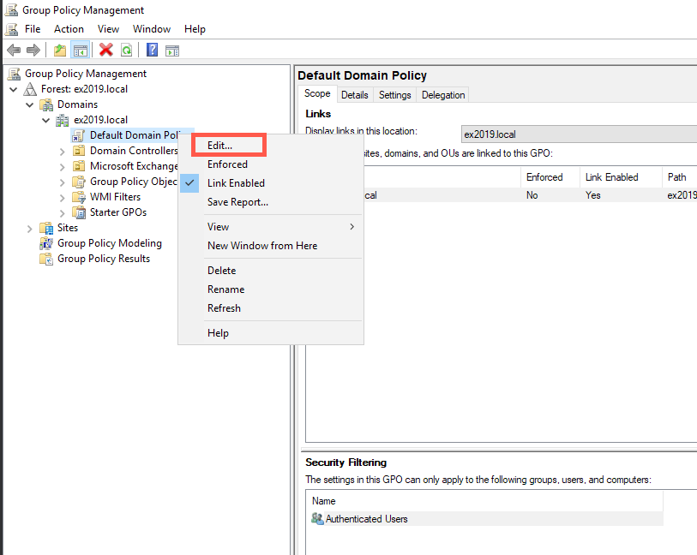Click the red Delete X toolbar icon
This screenshot has height=555, width=697.
(105, 50)
